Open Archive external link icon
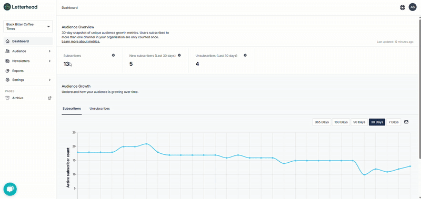The image size is (421, 199). pos(49,98)
